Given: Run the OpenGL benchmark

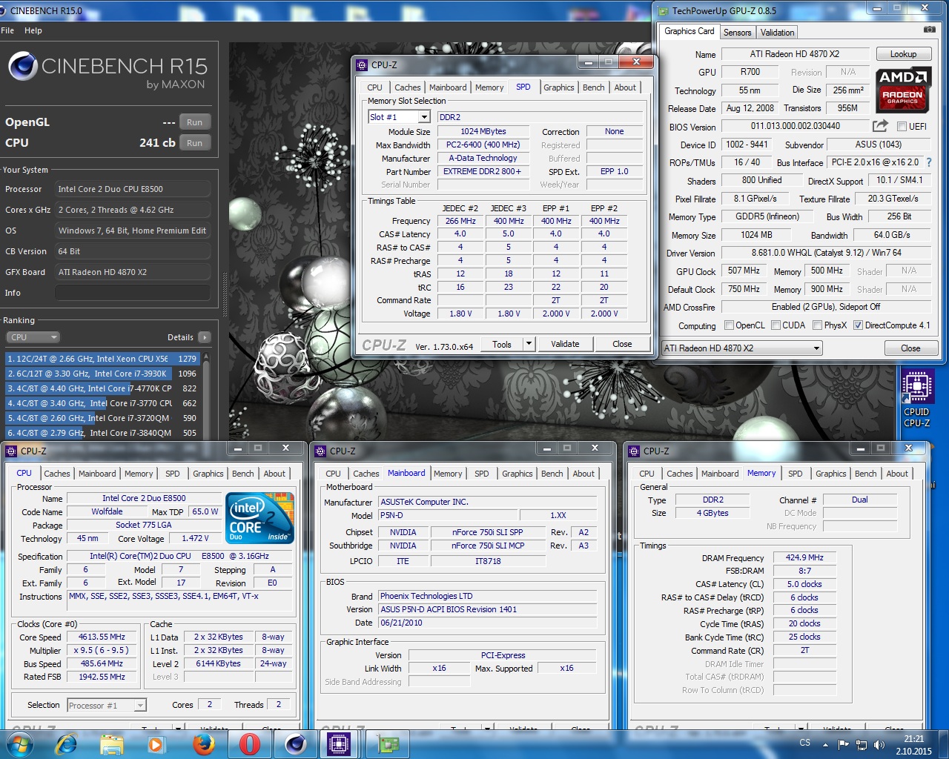Looking at the screenshot, I should pos(195,122).
